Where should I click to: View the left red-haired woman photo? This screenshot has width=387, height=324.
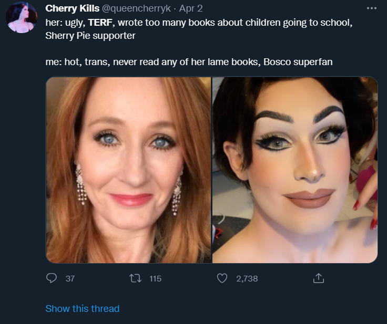click(129, 170)
